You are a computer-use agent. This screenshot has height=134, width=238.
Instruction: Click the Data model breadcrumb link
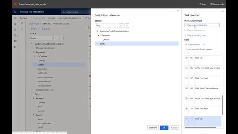[x=34, y=24]
